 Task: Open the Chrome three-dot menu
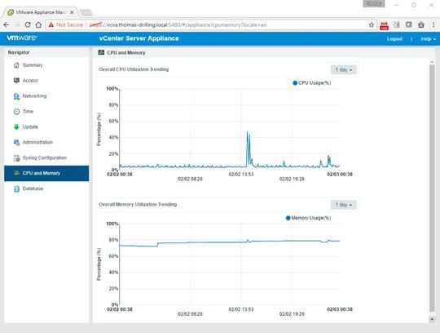[433, 24]
